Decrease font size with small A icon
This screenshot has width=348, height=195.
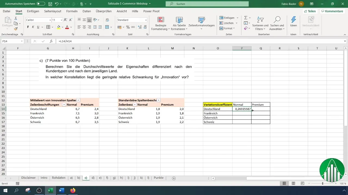70,20
